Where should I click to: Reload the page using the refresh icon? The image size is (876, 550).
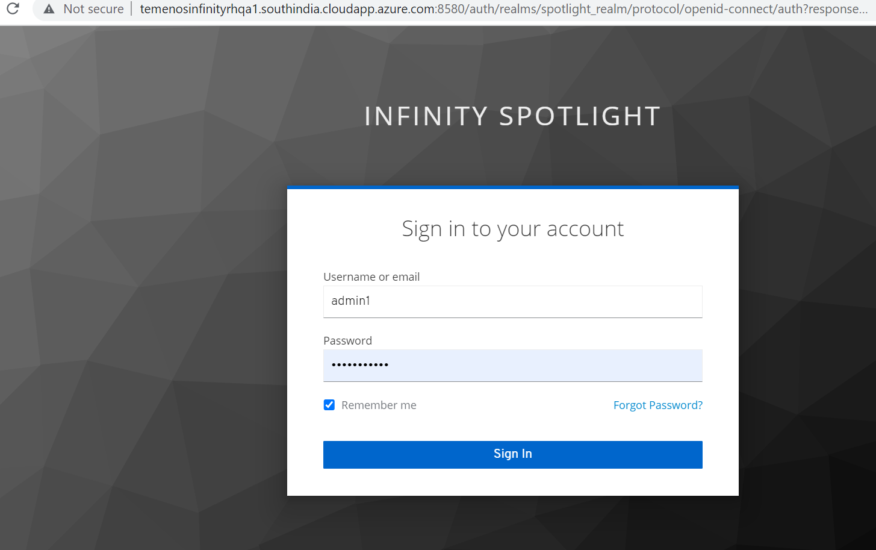13,8
